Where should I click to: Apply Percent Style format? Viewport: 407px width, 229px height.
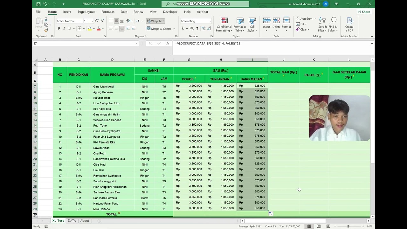192,29
